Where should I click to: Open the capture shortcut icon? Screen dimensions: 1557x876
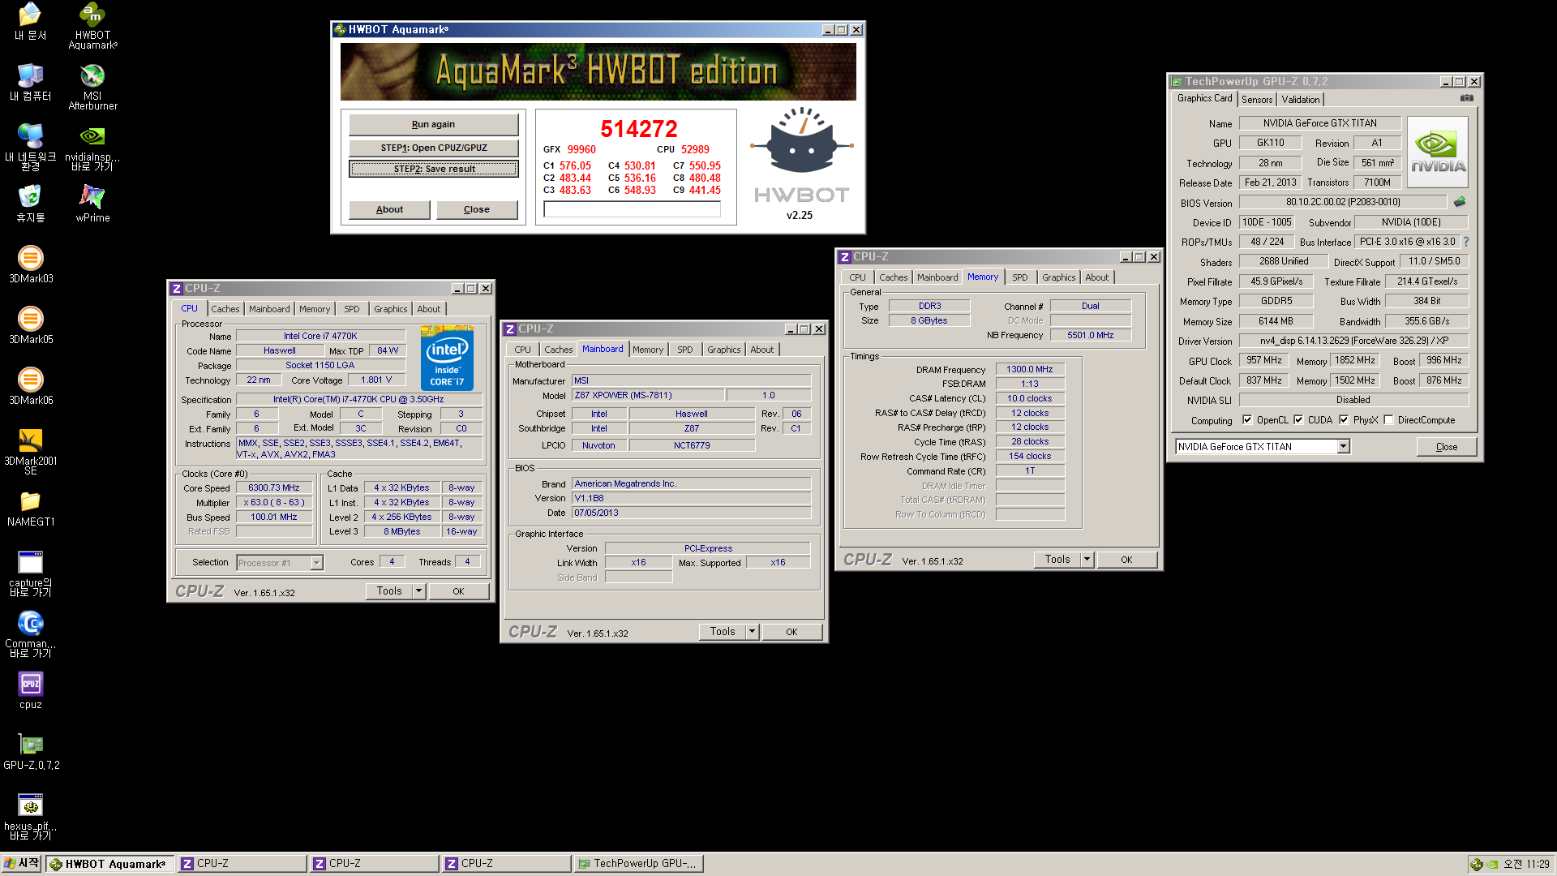click(31, 573)
